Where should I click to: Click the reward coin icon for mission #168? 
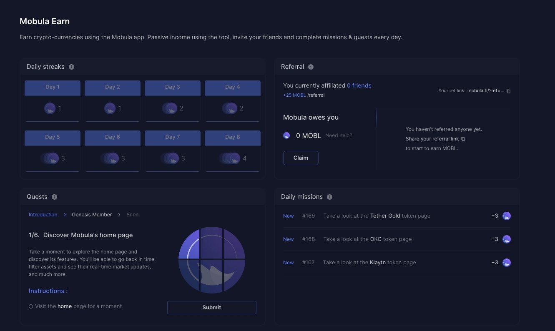pos(507,239)
